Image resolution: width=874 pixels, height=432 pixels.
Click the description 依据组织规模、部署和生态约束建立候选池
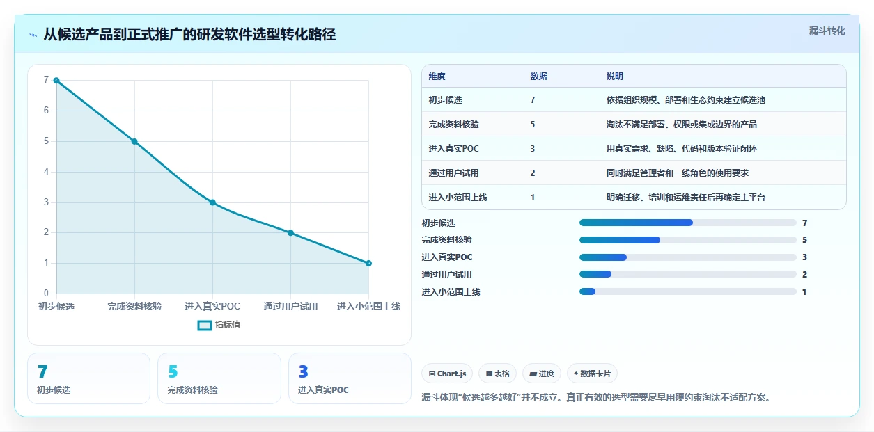pyautogui.click(x=686, y=100)
